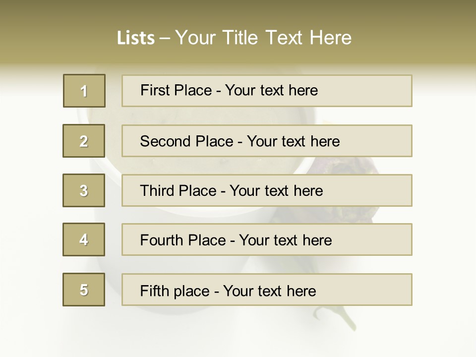Click the 'Second Place' text bar
The height and width of the screenshot is (357, 476).
click(x=267, y=141)
